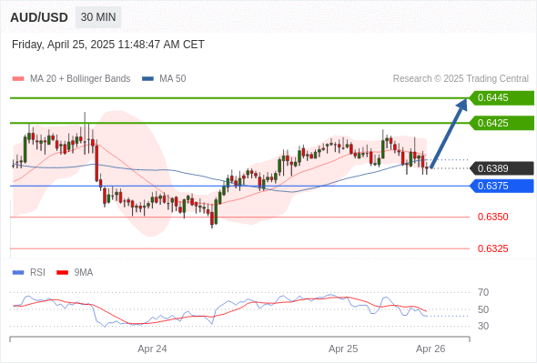Toggle the 9MA legend label
Screen dimensions: 537x364
click(x=84, y=273)
